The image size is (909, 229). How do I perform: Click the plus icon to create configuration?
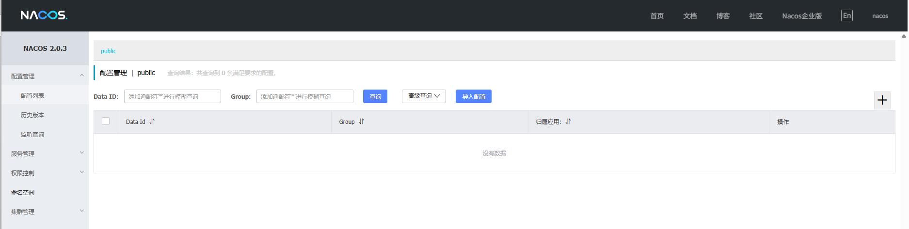(882, 100)
